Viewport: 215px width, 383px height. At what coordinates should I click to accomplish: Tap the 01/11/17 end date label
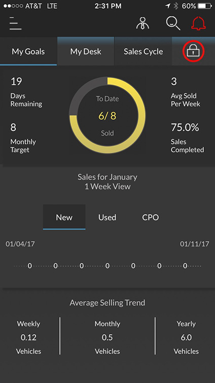pos(195,244)
